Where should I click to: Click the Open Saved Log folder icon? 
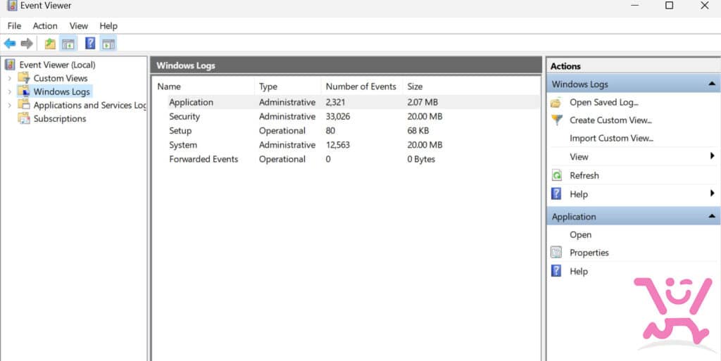point(556,103)
